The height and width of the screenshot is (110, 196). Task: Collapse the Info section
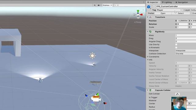click(x=148, y=60)
